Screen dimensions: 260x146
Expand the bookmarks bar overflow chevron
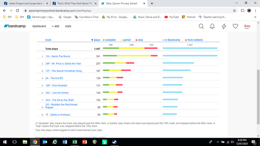pos(255,17)
